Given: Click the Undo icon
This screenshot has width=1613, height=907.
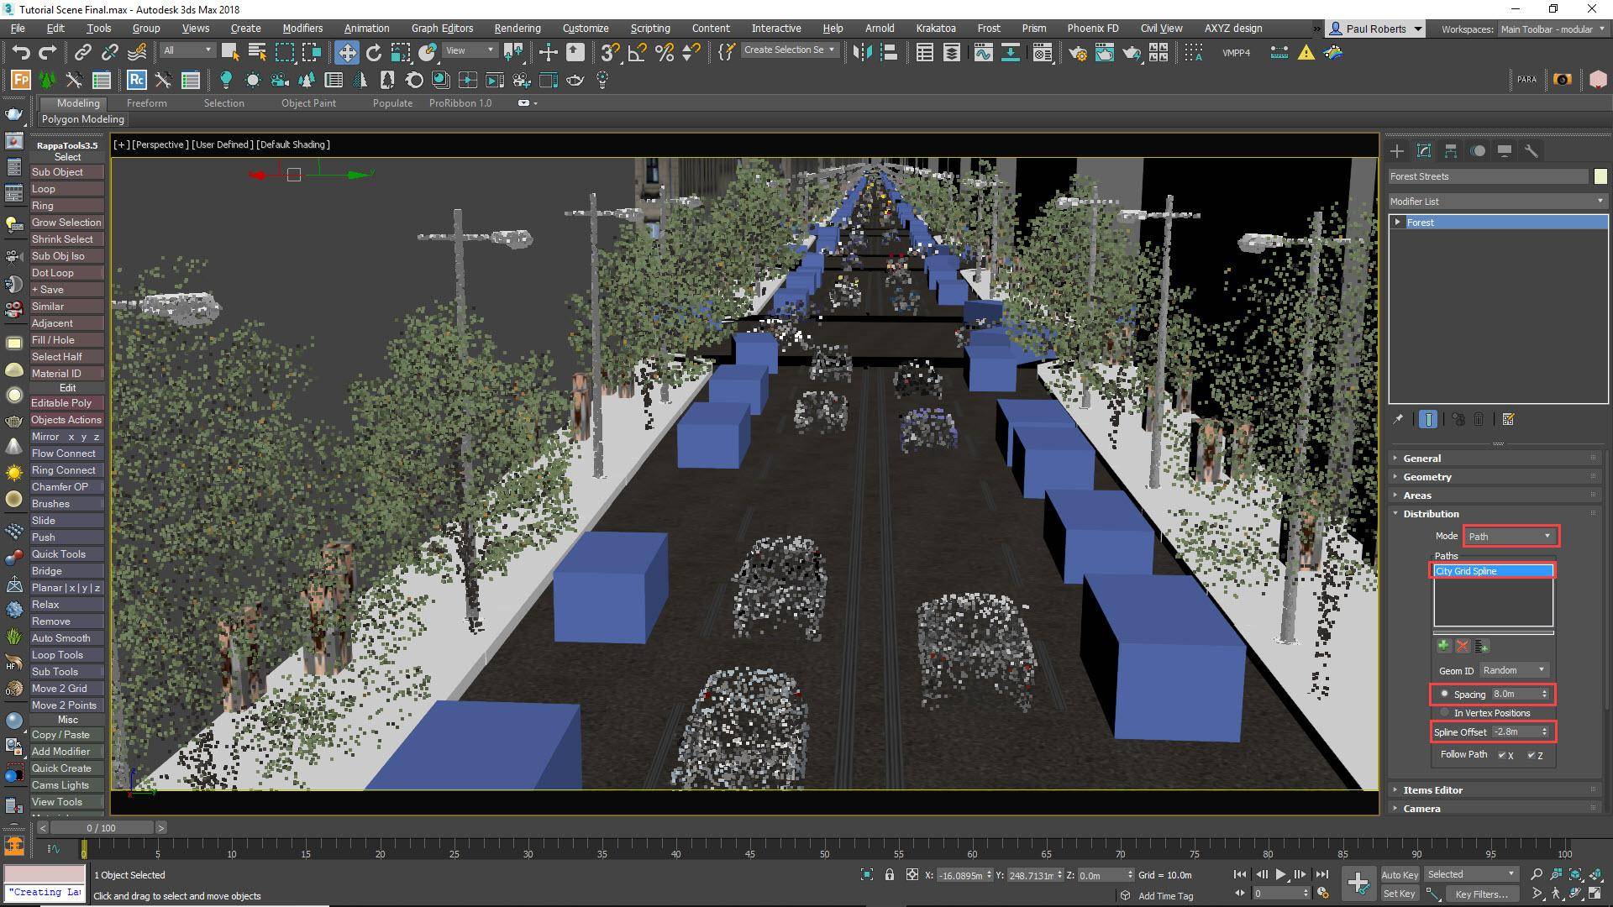Looking at the screenshot, I should (x=22, y=52).
